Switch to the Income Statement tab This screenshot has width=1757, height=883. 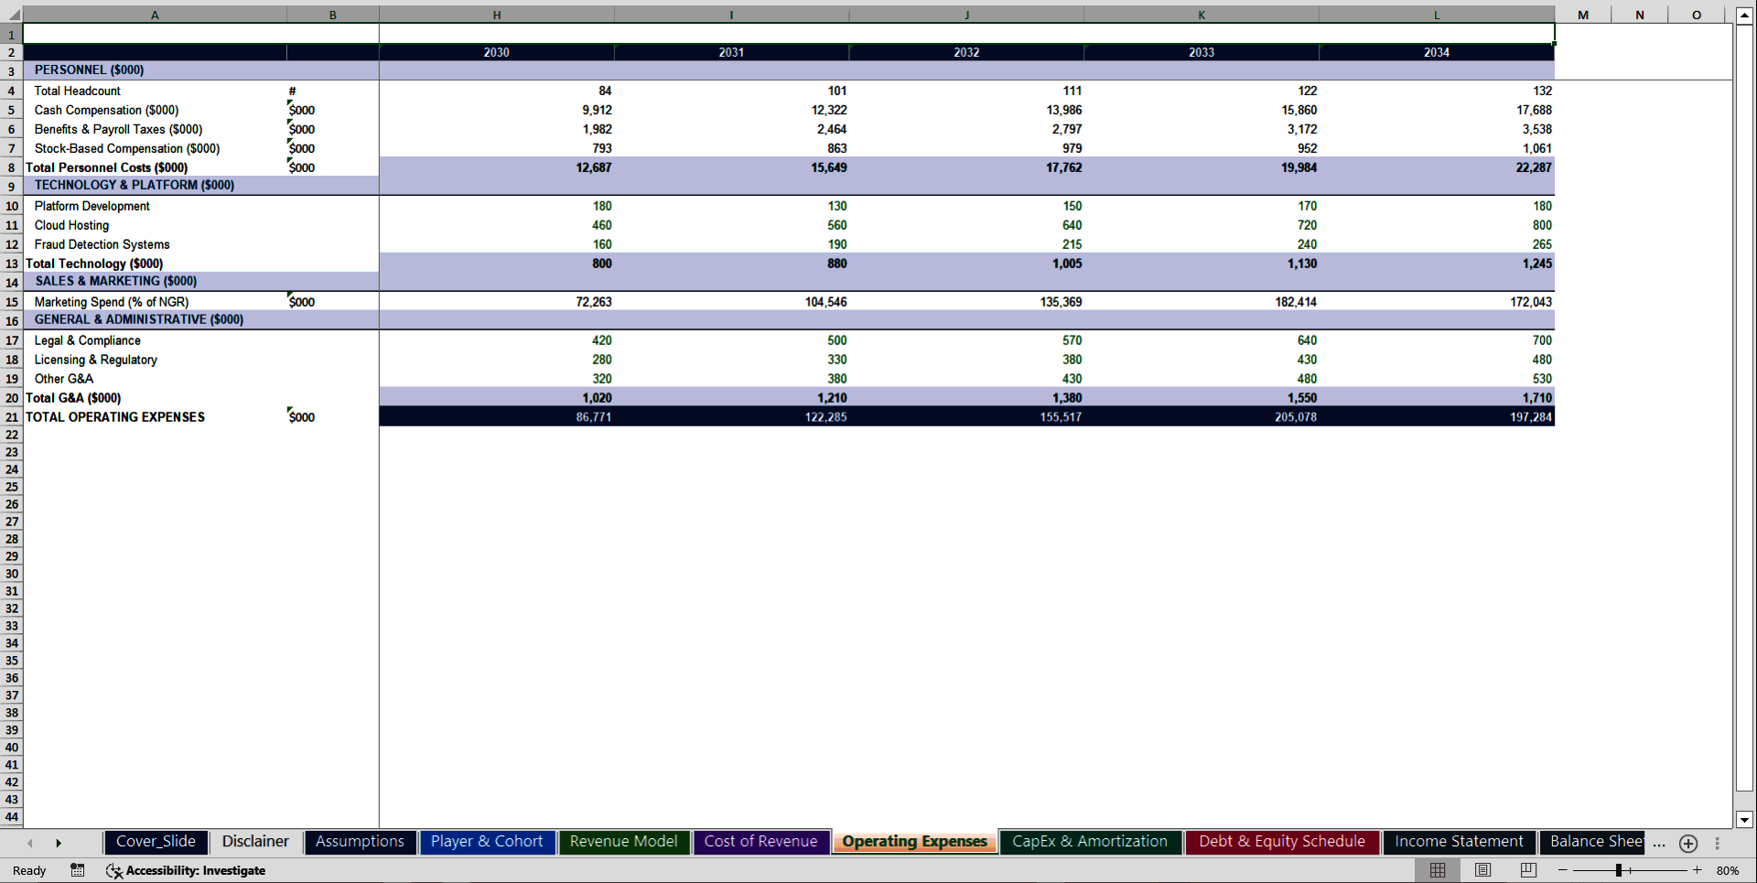[1459, 842]
